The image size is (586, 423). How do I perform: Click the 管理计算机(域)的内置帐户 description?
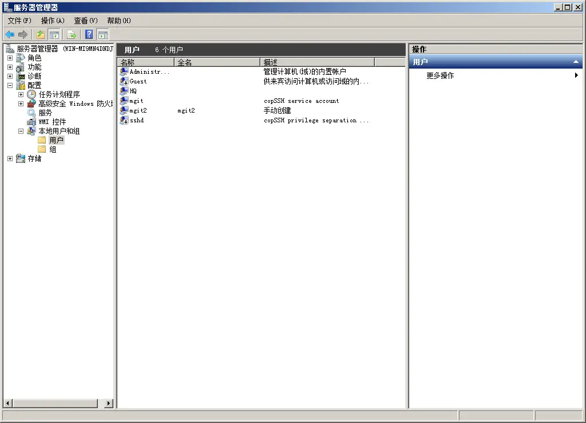tap(304, 71)
